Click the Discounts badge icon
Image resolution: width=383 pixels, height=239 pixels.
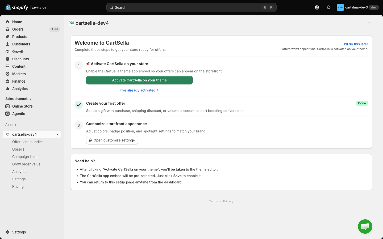pyautogui.click(x=7, y=59)
